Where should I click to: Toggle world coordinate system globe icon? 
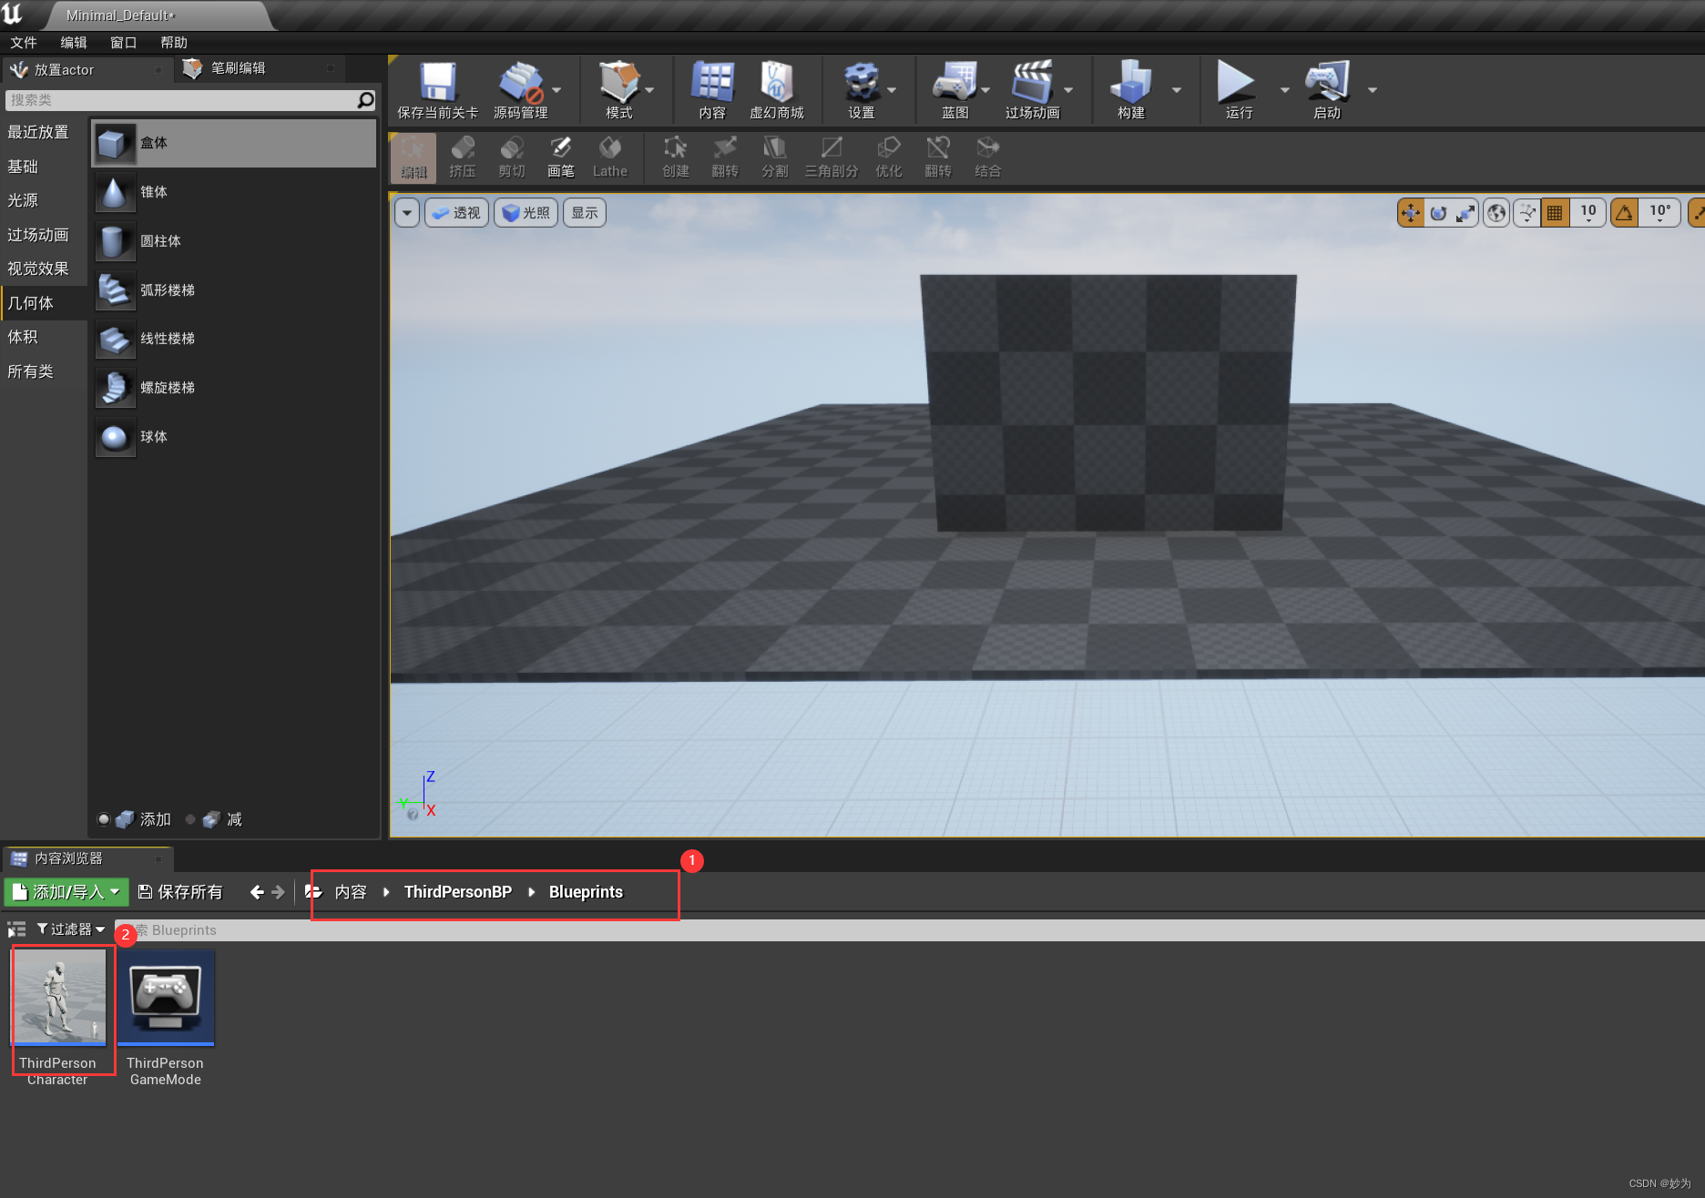pos(1496,213)
